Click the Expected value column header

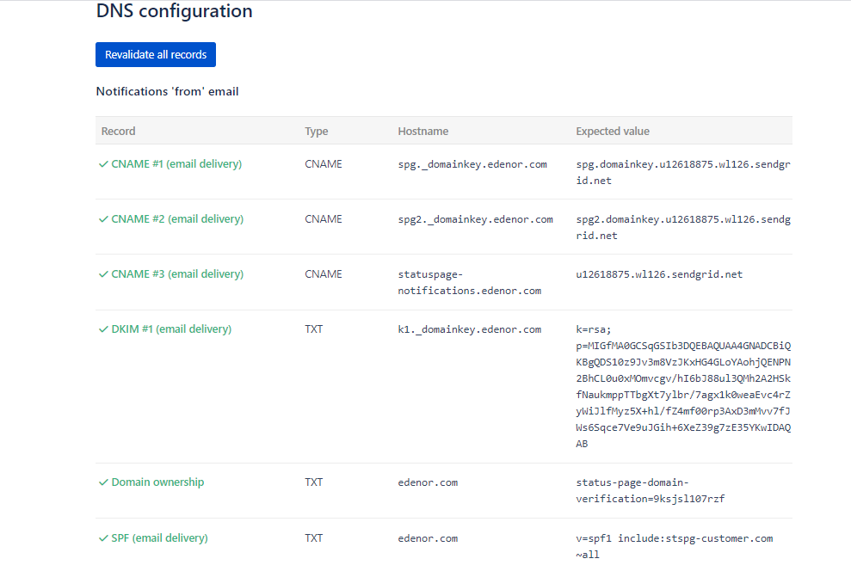613,131
